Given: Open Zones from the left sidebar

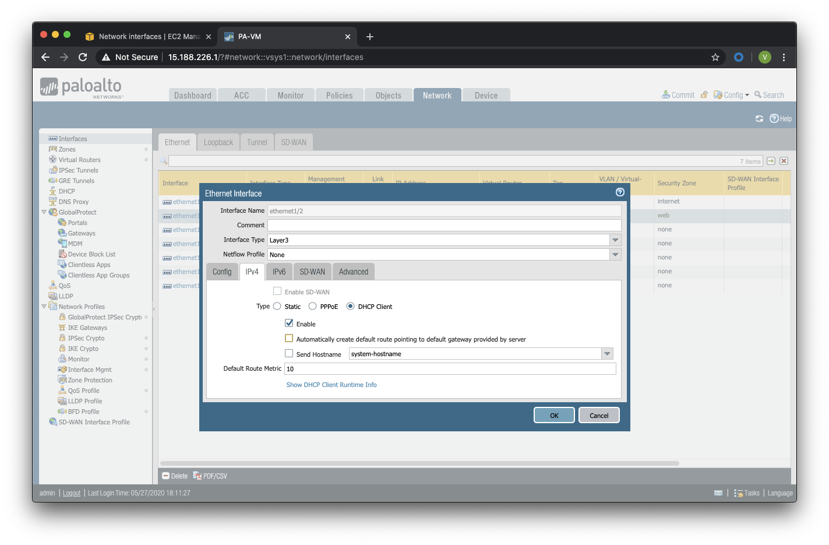Looking at the screenshot, I should (x=67, y=149).
